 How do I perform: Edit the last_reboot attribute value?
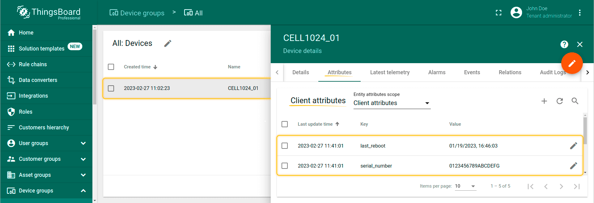pyautogui.click(x=573, y=146)
